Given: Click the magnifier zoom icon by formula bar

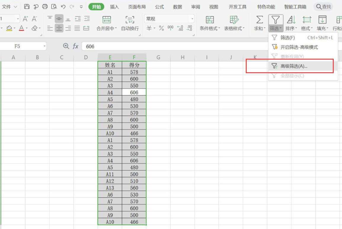Looking at the screenshot, I should (66, 46).
